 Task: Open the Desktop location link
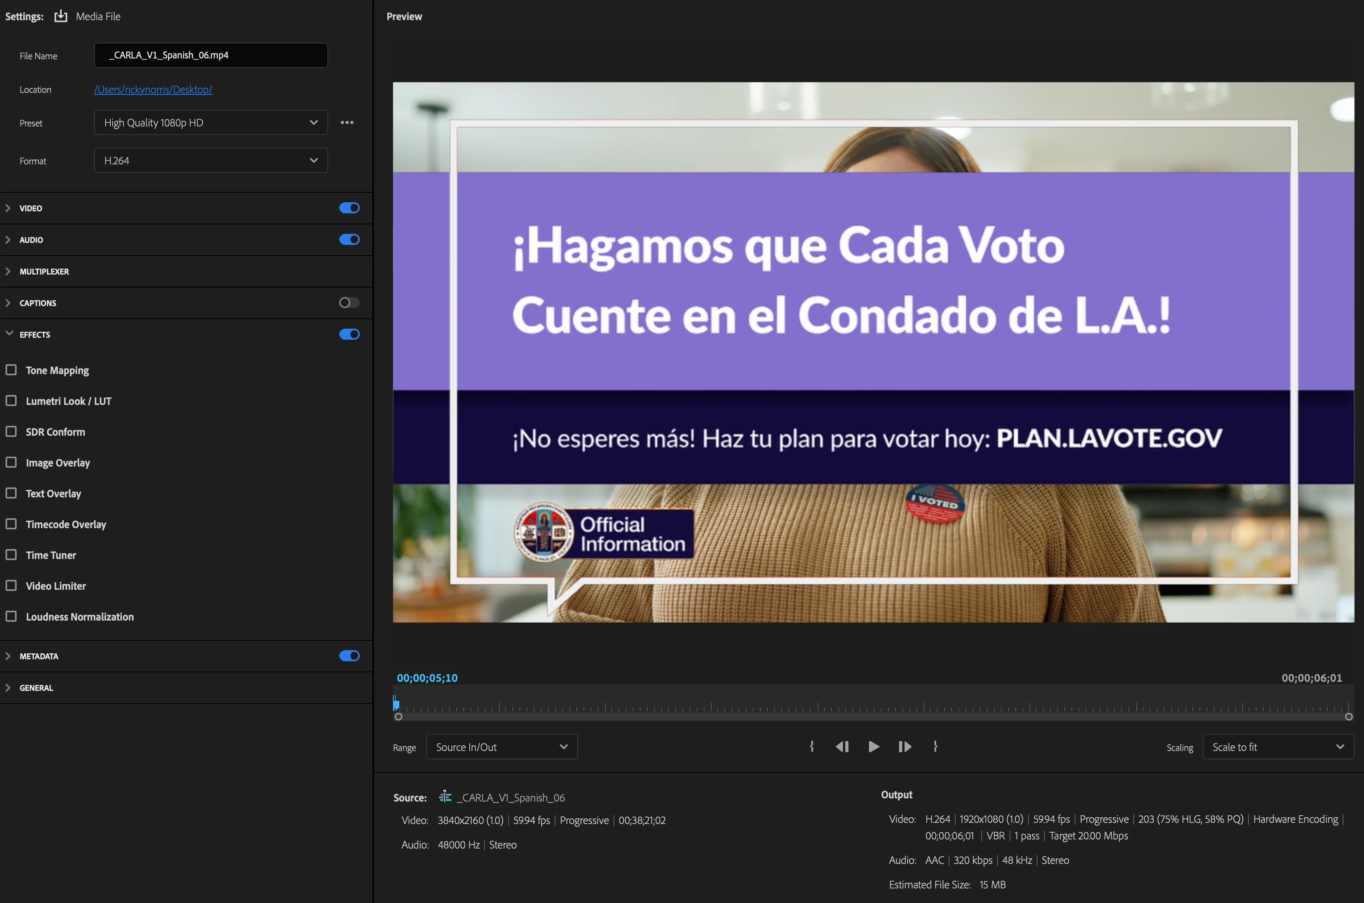tap(153, 89)
